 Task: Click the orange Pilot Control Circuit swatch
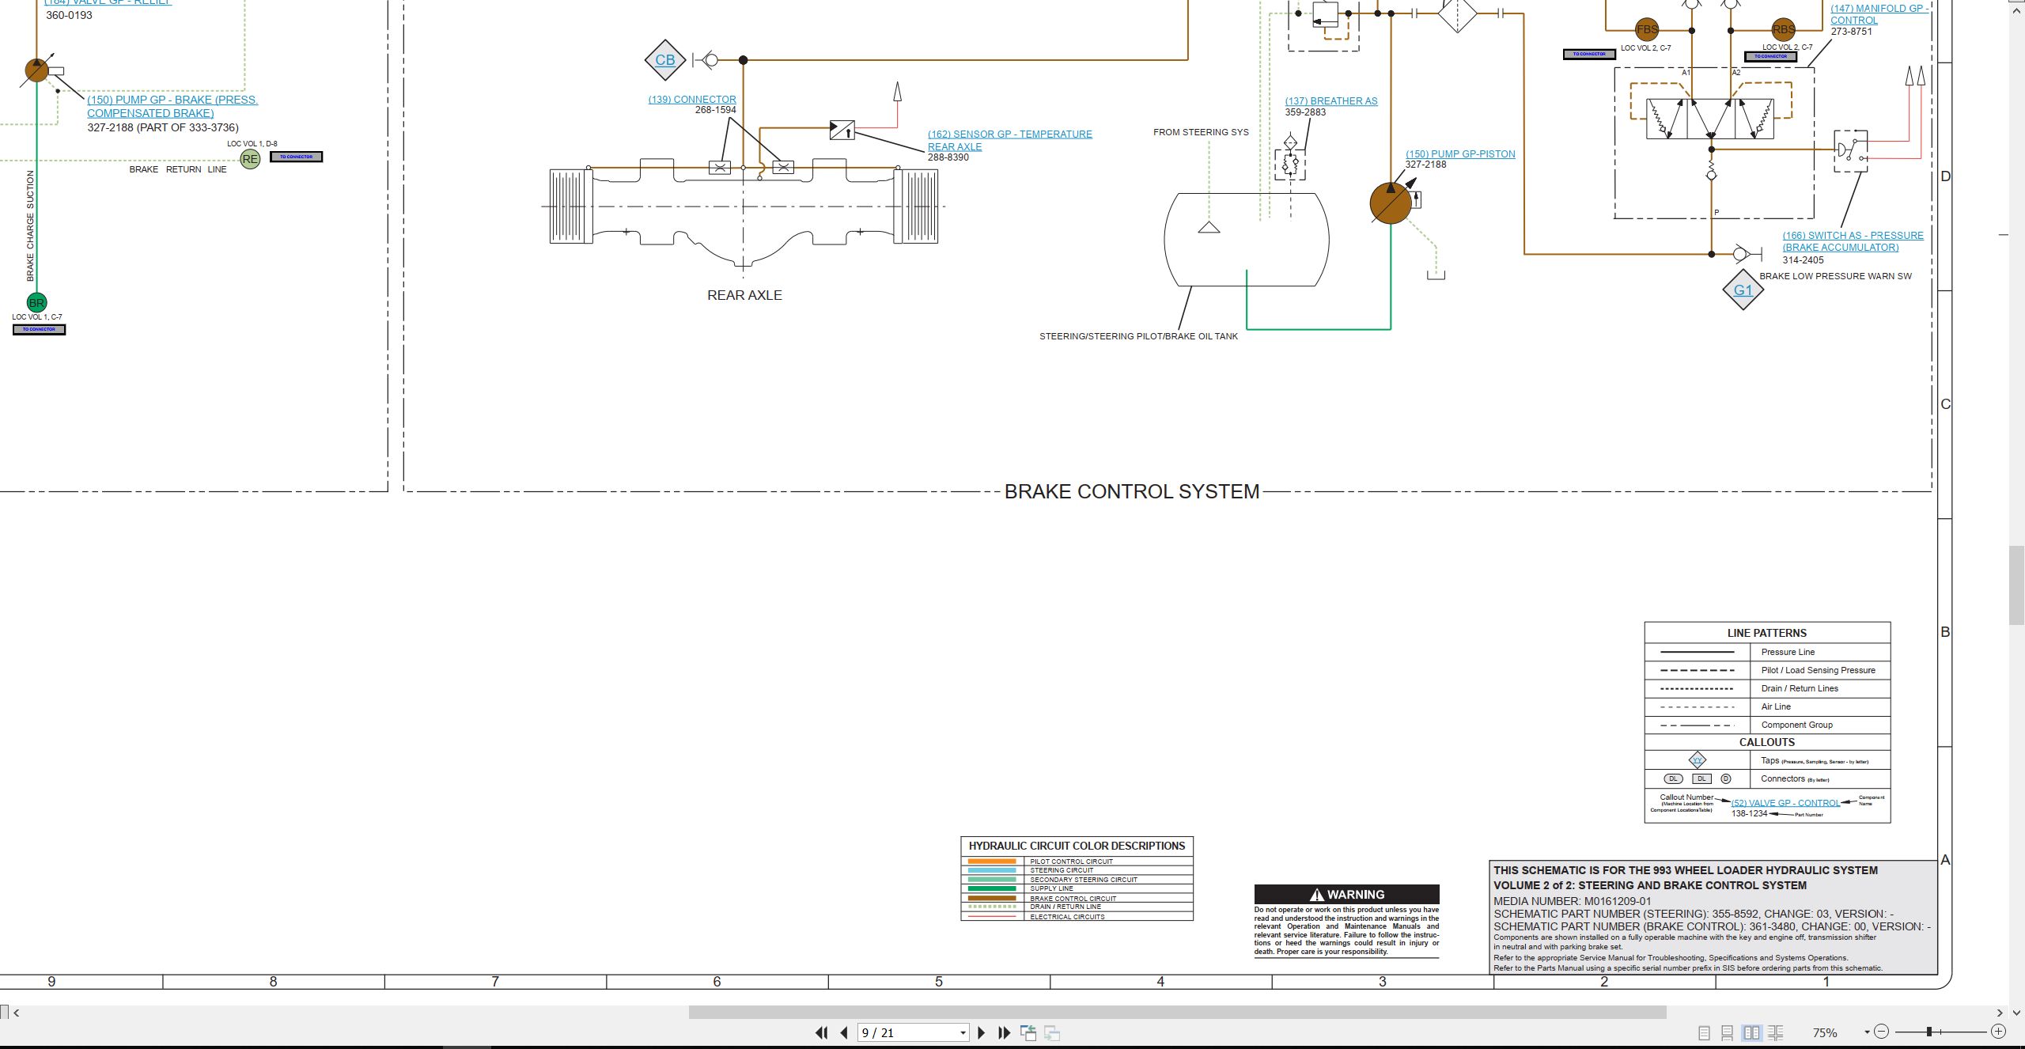[x=992, y=862]
